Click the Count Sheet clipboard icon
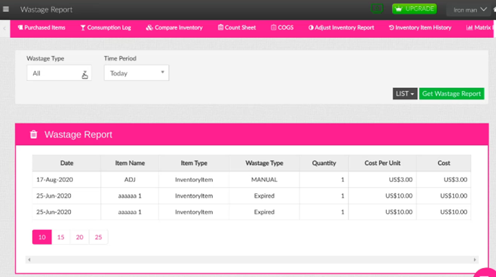 click(x=220, y=27)
